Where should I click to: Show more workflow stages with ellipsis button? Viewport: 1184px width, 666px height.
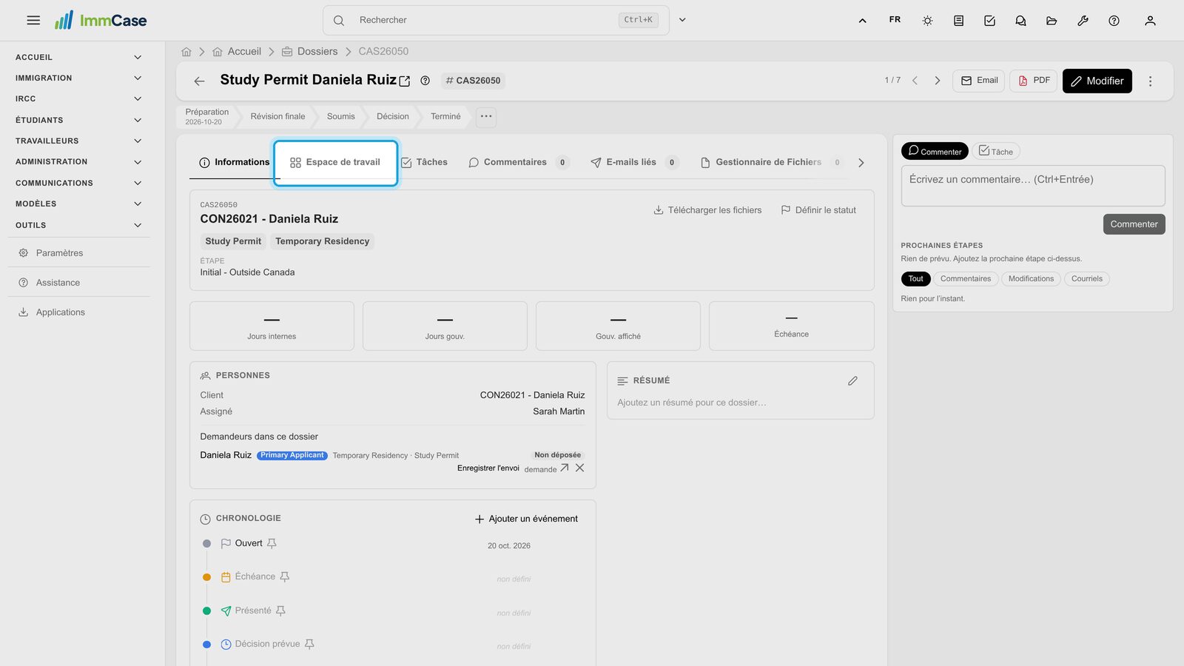pyautogui.click(x=486, y=116)
